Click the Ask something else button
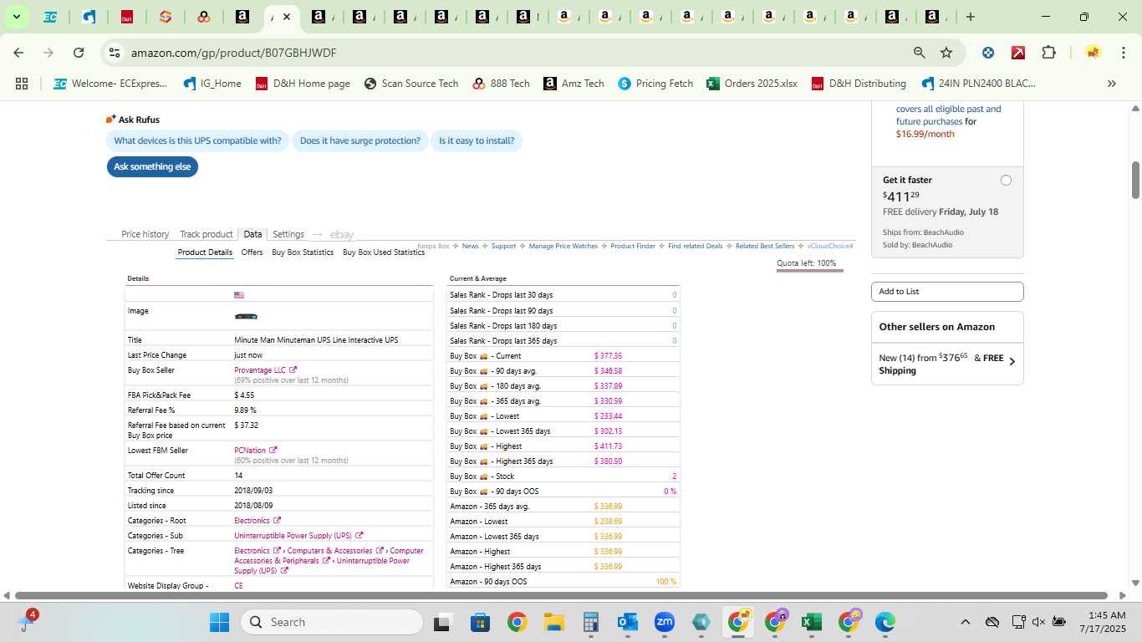This screenshot has height=642, width=1142. (x=152, y=166)
